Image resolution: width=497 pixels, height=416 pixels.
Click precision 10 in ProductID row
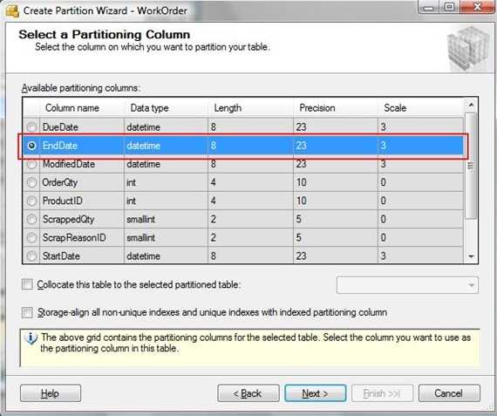pos(336,201)
